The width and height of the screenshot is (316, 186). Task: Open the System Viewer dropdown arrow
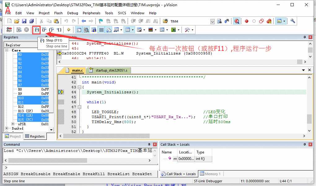178,30
